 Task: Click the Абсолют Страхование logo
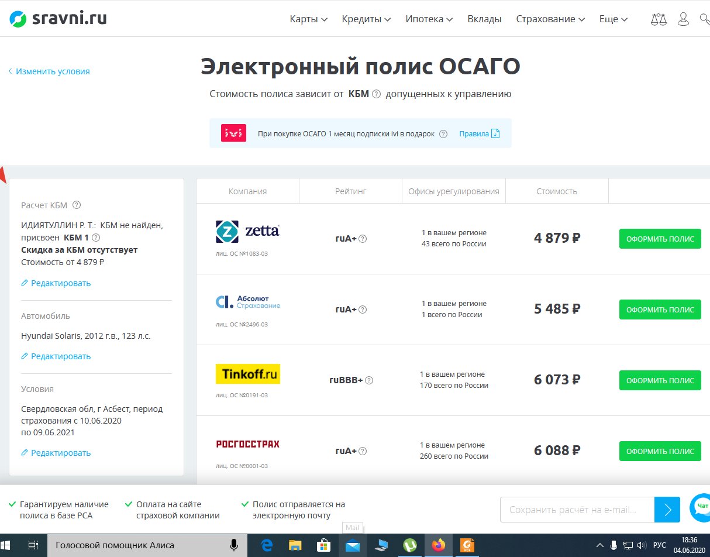point(247,302)
